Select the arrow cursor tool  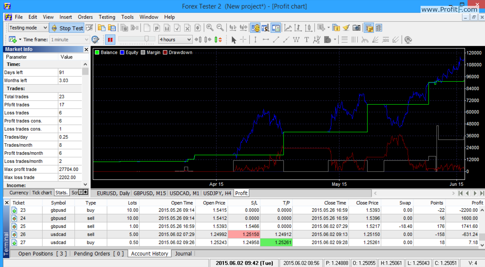234,39
